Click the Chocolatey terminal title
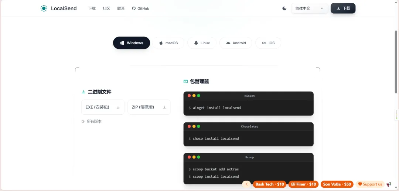399x191 pixels. (249, 126)
